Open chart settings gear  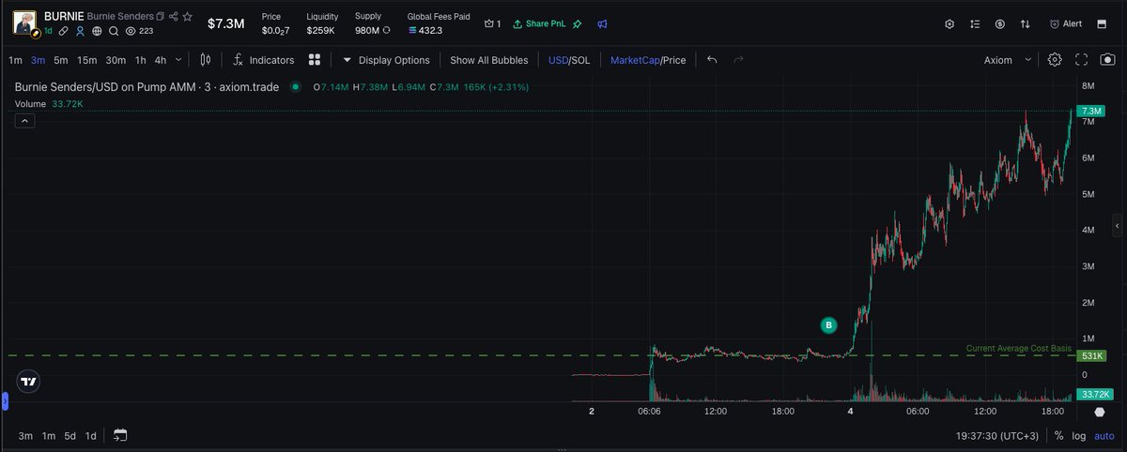click(1055, 60)
